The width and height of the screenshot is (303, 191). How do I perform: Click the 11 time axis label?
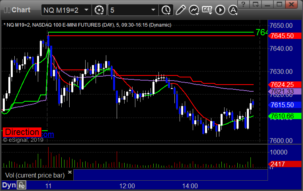coord(48,186)
